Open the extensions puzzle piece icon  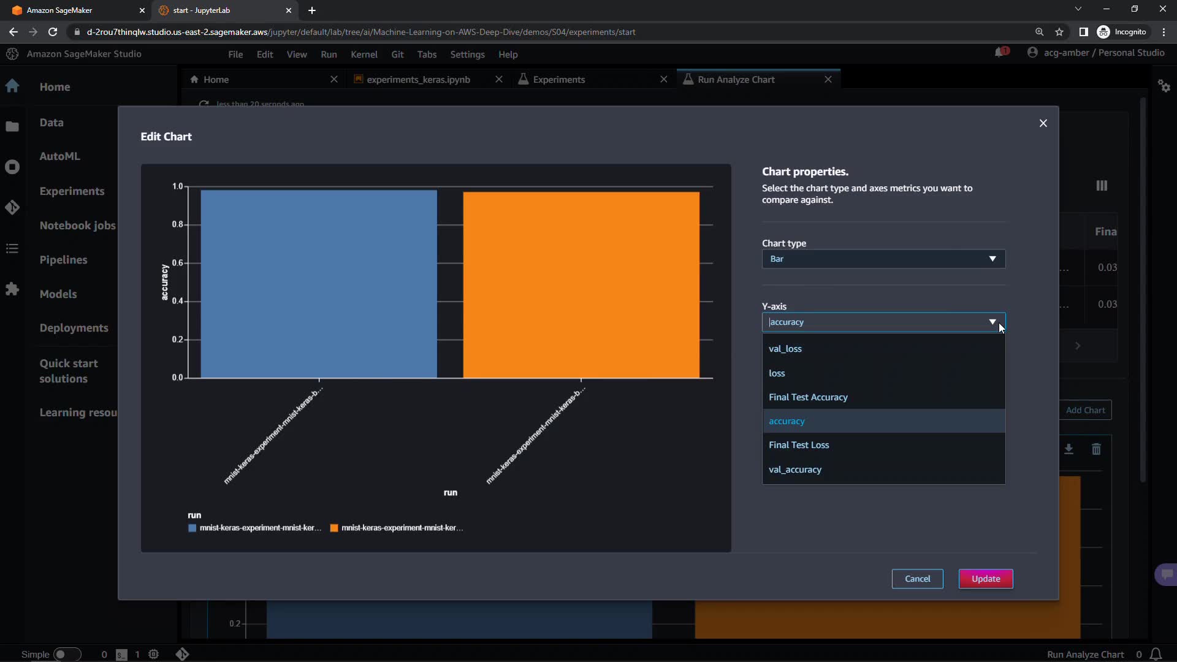pyautogui.click(x=12, y=289)
